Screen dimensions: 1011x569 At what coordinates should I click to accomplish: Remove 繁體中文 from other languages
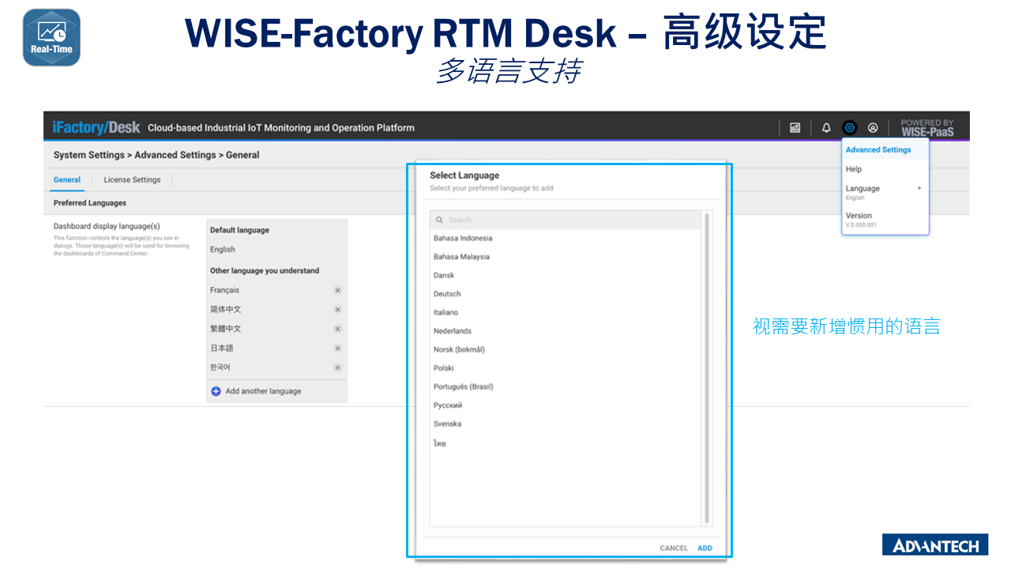click(337, 329)
